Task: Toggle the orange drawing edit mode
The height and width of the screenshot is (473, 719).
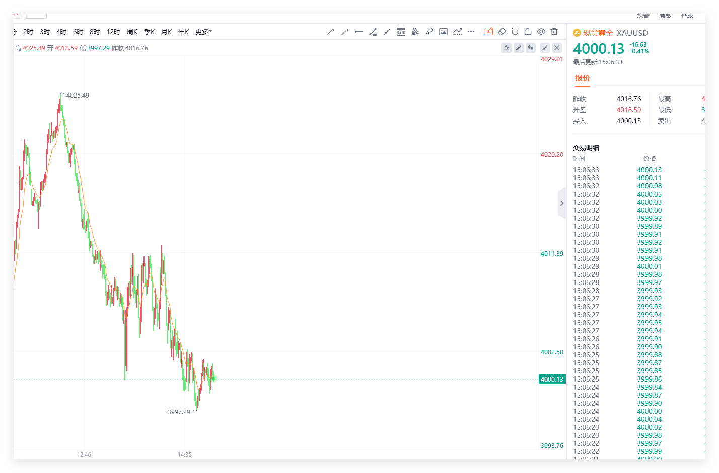Action: [488, 32]
